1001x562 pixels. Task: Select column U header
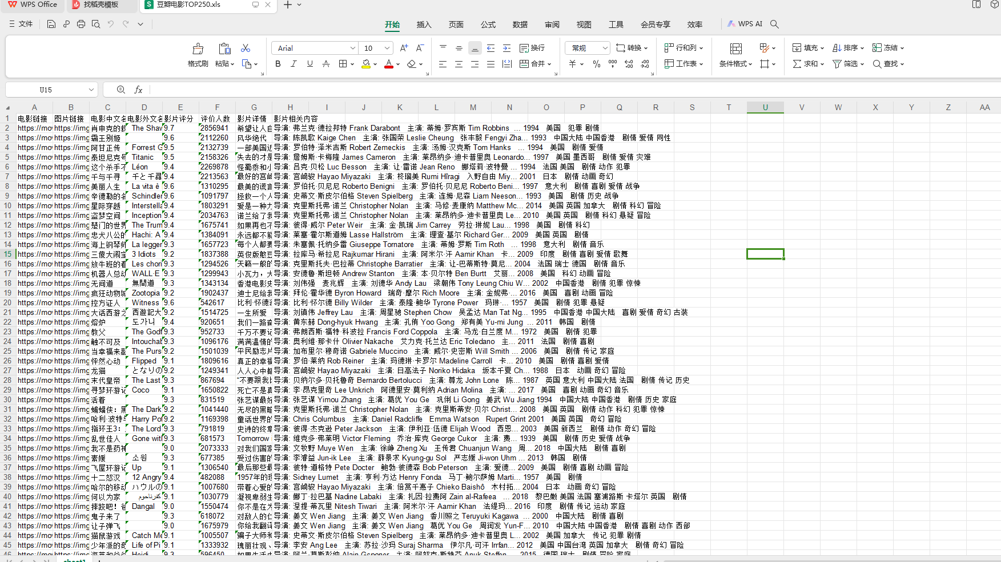765,107
